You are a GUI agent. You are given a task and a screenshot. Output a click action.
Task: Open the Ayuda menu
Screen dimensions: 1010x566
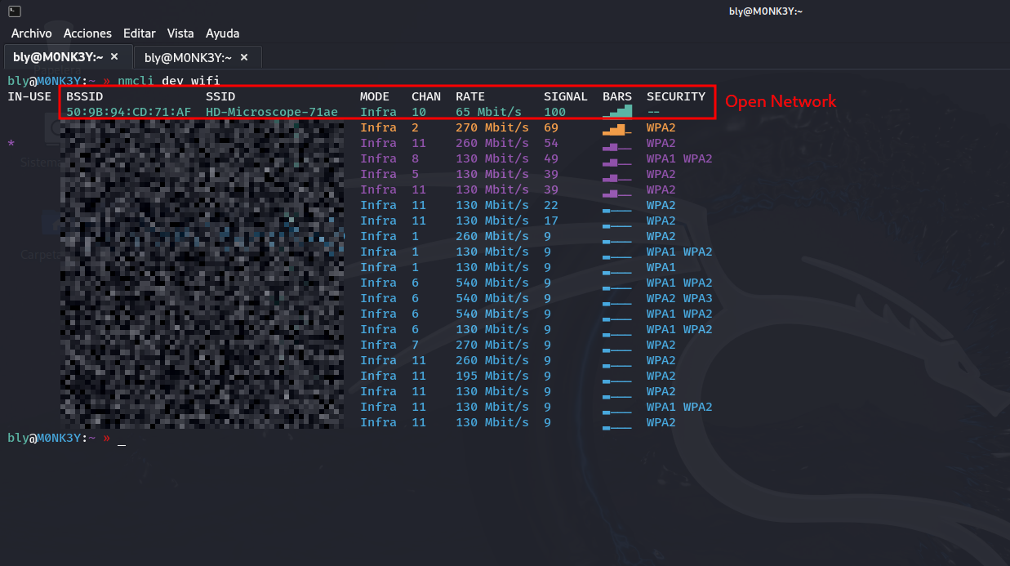coord(222,33)
